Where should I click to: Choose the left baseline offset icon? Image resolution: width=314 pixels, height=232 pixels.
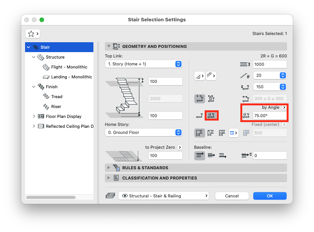199,156
